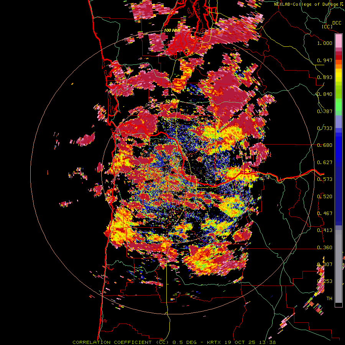Click the [CC] legend heading
This screenshot has width=345, height=345.
327,26
